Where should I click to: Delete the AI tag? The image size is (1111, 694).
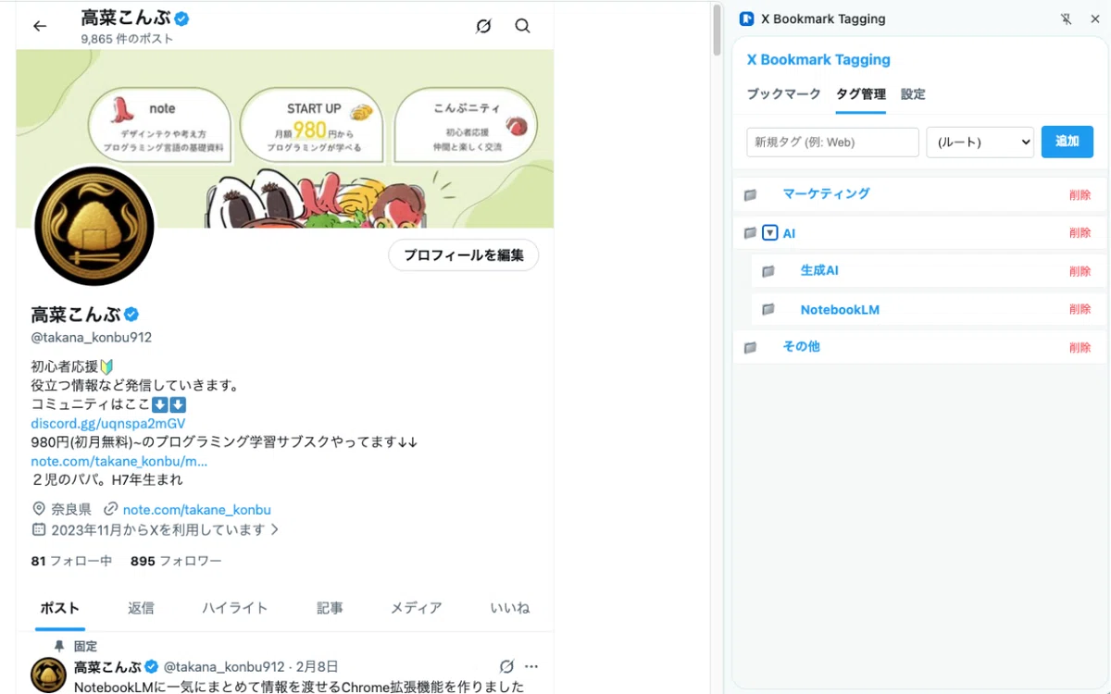[1080, 233]
